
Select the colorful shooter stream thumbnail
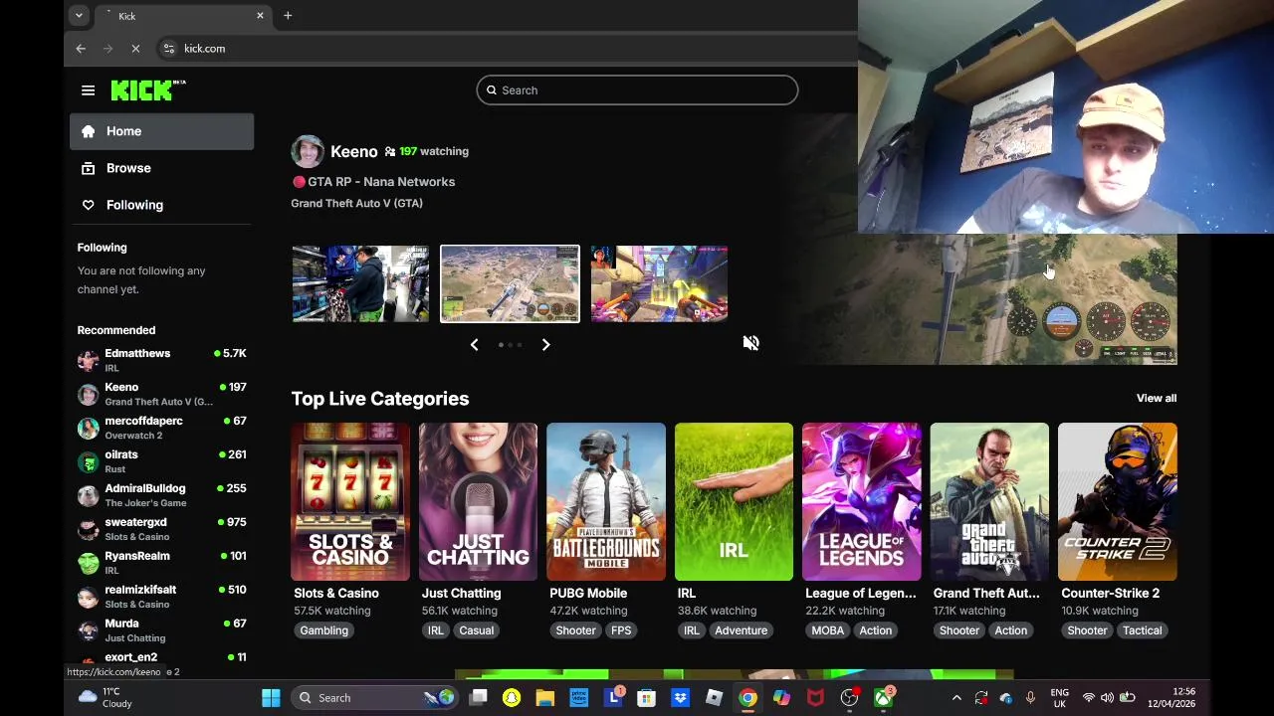coord(659,283)
